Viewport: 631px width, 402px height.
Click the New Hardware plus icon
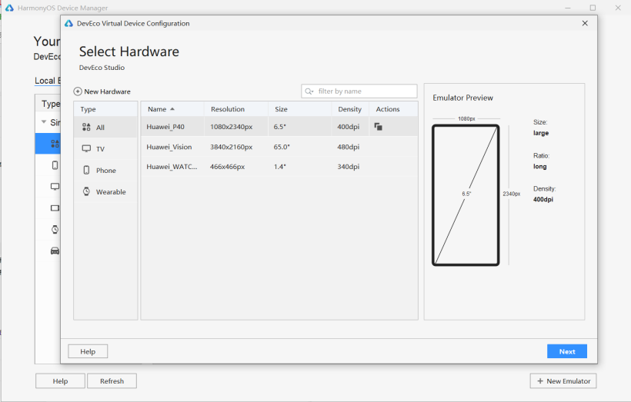click(x=78, y=91)
